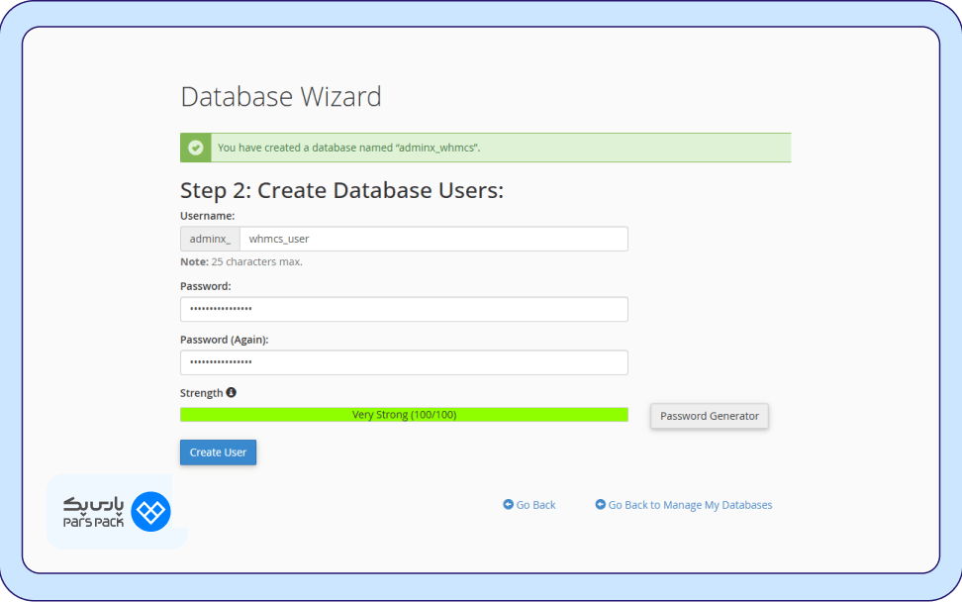962x602 pixels.
Task: Open Go Back to Manage My Databases
Action: pyautogui.click(x=688, y=505)
